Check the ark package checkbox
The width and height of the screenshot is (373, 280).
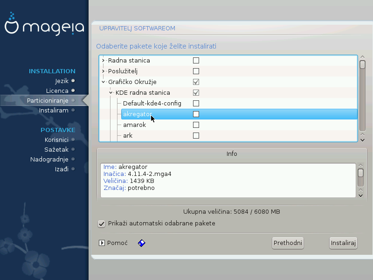click(x=196, y=135)
